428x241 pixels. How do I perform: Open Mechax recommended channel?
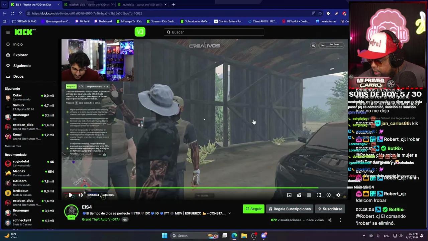(x=29, y=173)
